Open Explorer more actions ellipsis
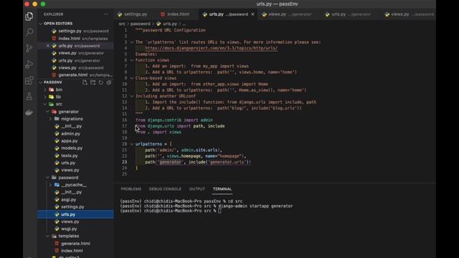 coord(105,14)
